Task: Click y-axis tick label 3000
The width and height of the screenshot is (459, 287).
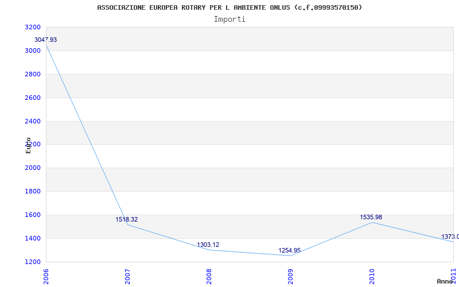Action: (33, 51)
